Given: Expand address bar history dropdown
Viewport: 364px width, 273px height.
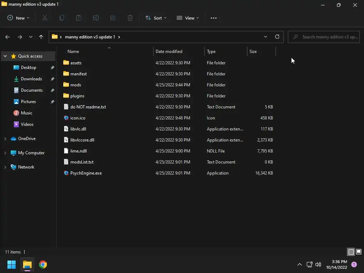Looking at the screenshot, I should pos(265,37).
